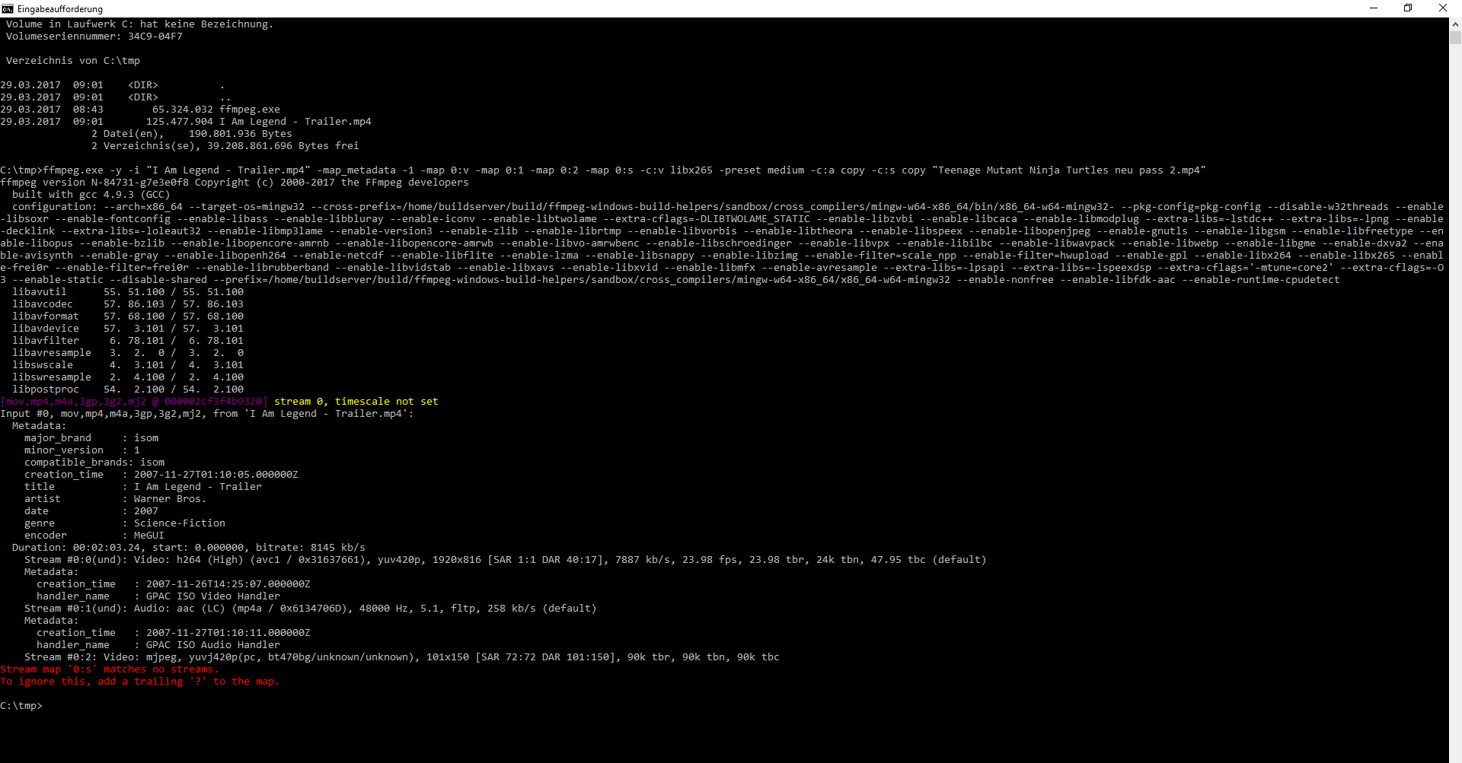Click audio stream creation_time '2007-11-27T01:10:11' line
Viewport: 1462px width, 763px height.
[x=174, y=633]
